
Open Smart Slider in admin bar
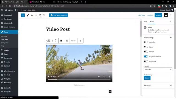[x=32, y=10]
